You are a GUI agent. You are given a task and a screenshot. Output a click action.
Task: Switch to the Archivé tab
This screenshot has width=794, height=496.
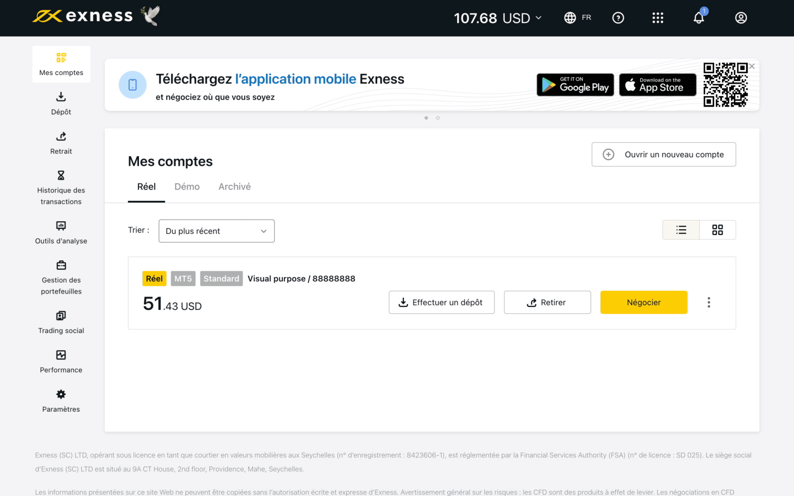point(235,187)
